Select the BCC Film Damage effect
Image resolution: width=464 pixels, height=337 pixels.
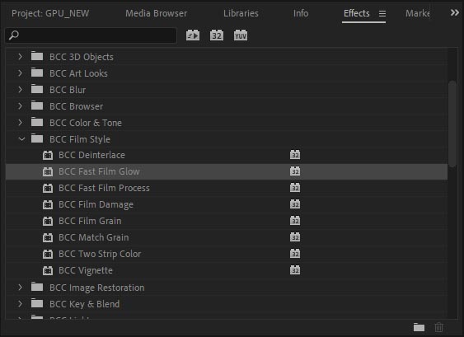click(x=227, y=204)
